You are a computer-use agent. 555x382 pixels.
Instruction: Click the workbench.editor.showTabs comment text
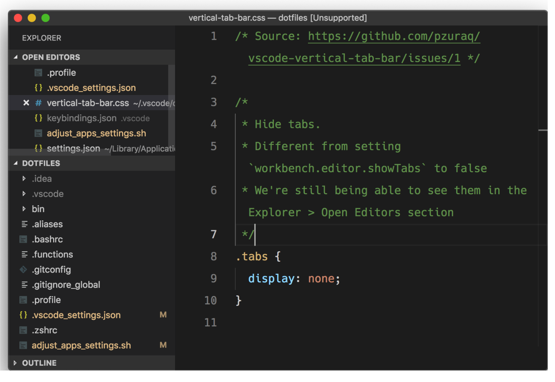[x=337, y=168]
